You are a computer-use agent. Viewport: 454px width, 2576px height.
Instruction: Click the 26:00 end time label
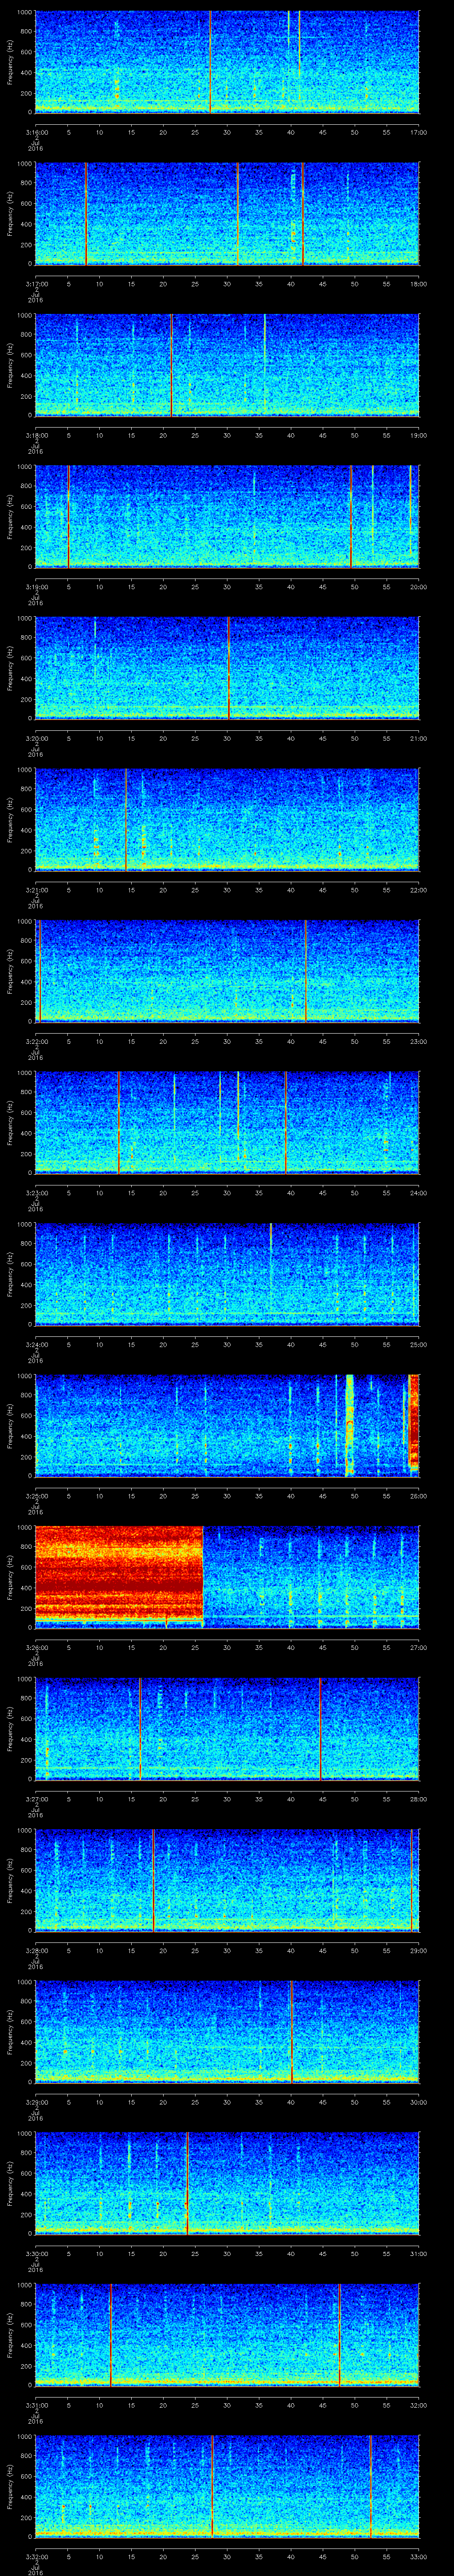coord(418,1496)
